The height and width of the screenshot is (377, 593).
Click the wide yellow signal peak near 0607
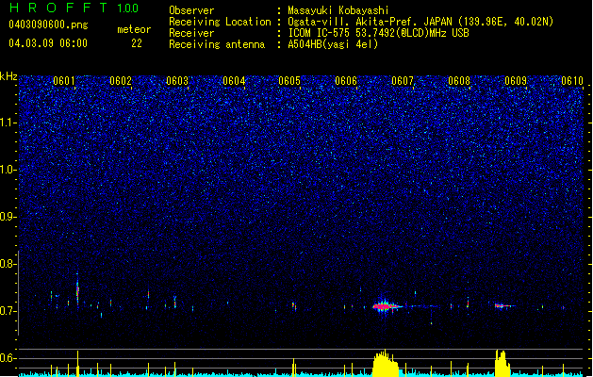386,363
